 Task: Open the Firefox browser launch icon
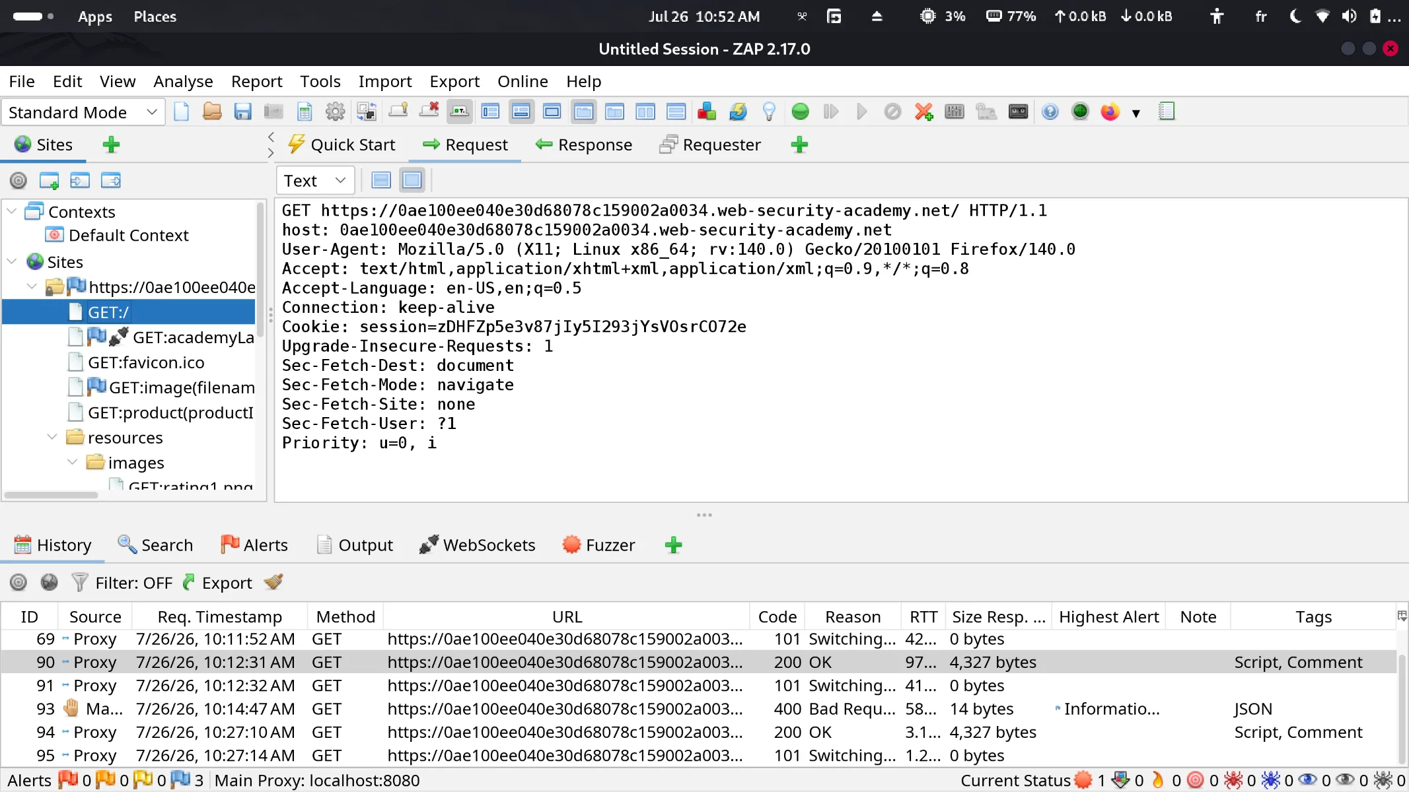pos(1110,112)
